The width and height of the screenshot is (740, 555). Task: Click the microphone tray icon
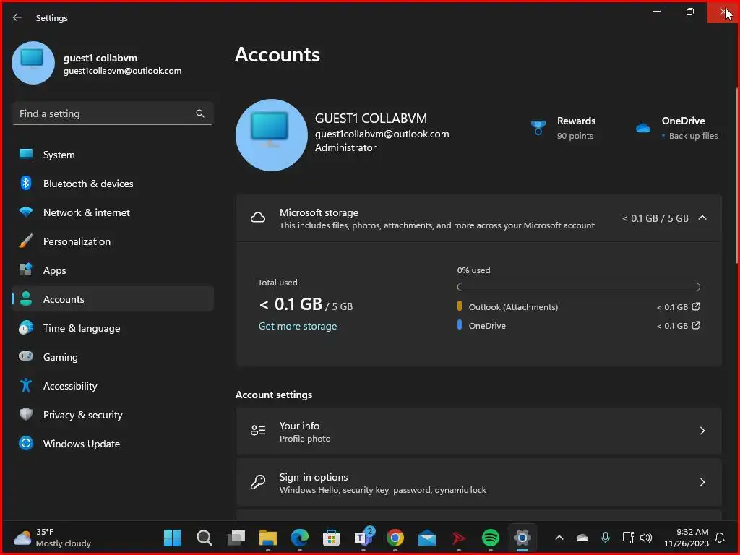(606, 538)
